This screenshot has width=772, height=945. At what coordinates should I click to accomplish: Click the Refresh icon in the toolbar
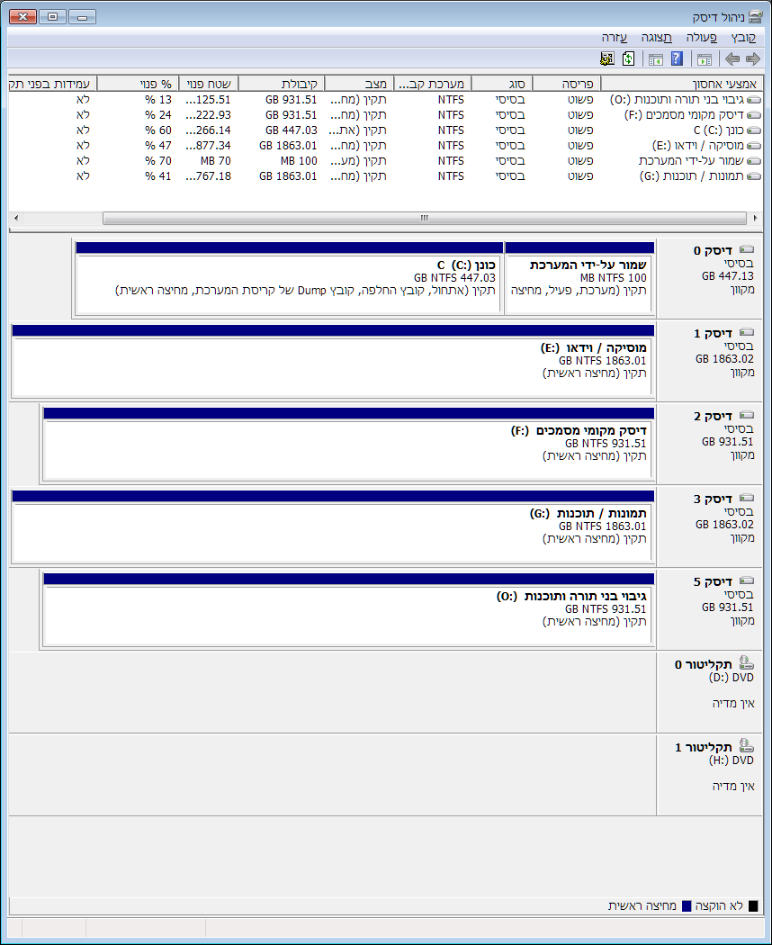(x=627, y=58)
